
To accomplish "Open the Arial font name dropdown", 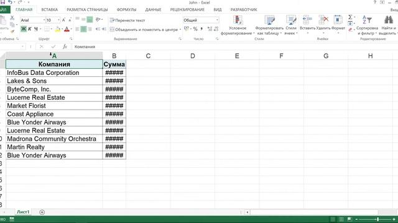I will click(x=44, y=20).
